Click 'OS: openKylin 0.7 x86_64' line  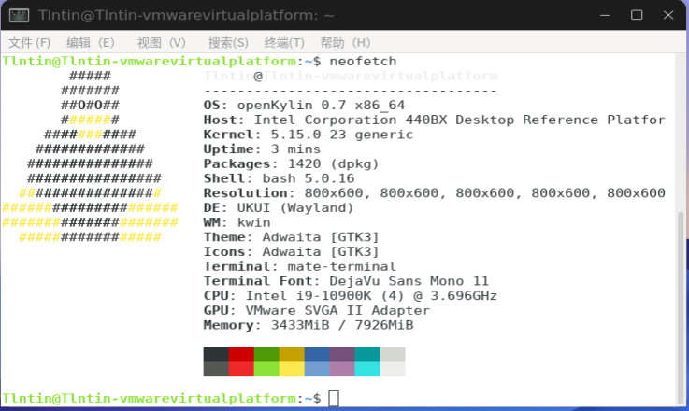click(x=304, y=106)
